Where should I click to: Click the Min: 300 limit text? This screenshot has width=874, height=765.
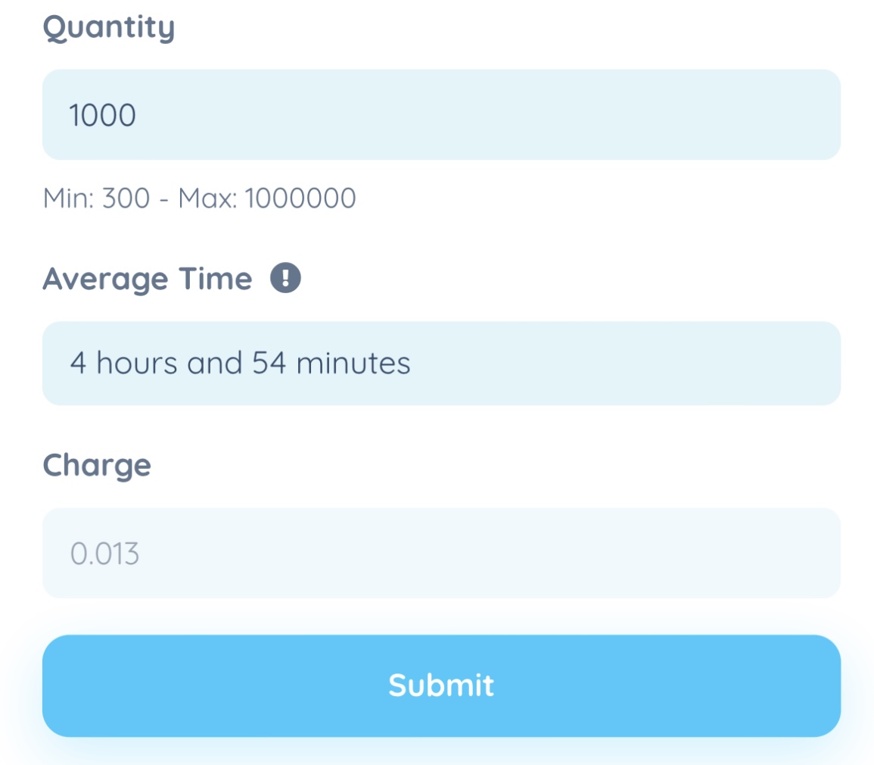(x=96, y=198)
